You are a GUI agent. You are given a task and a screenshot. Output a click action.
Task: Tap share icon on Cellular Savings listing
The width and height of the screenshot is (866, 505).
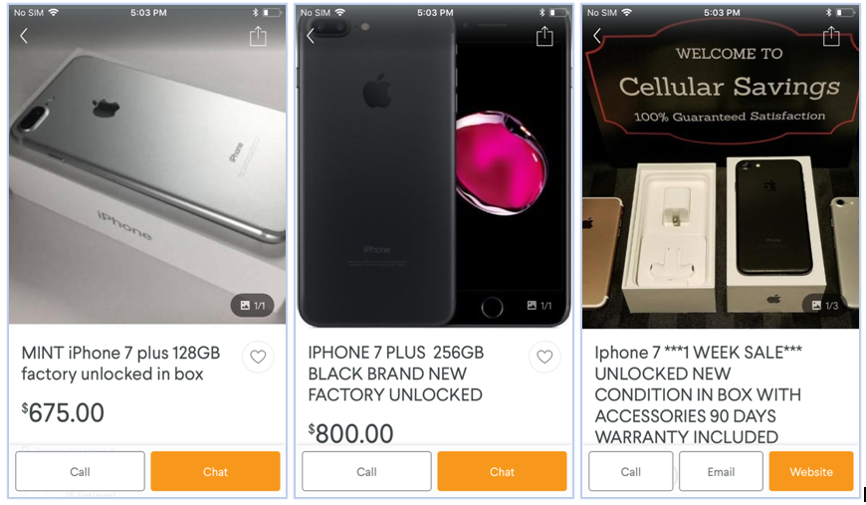(x=831, y=37)
